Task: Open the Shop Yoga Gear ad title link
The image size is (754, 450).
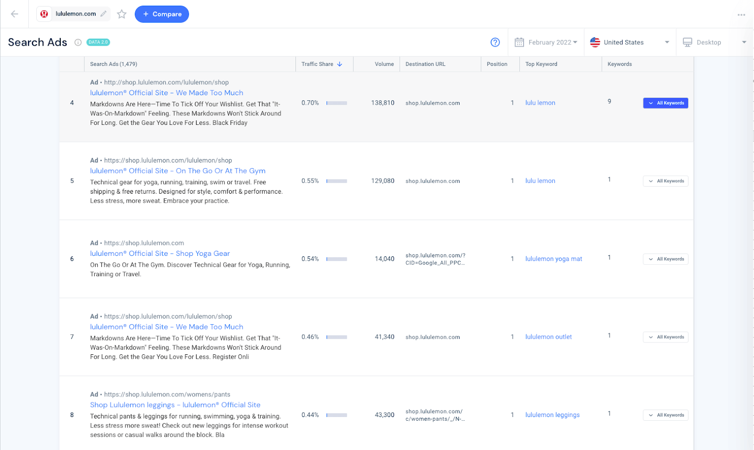Action: pyautogui.click(x=160, y=254)
